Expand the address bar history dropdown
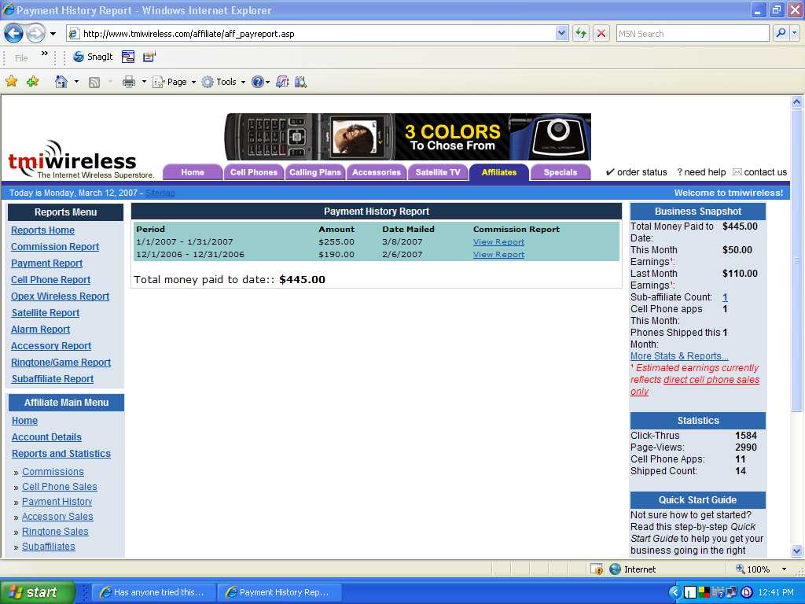This screenshot has width=805, height=604. [x=561, y=34]
